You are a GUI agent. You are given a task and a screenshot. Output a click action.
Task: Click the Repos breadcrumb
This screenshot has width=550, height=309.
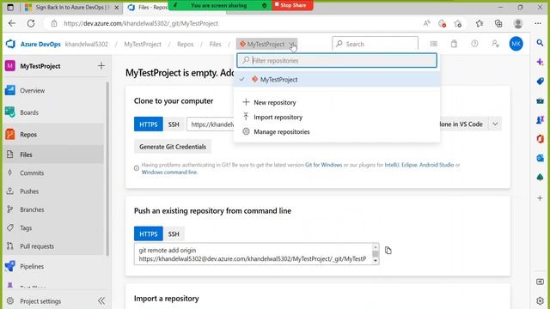tap(186, 44)
